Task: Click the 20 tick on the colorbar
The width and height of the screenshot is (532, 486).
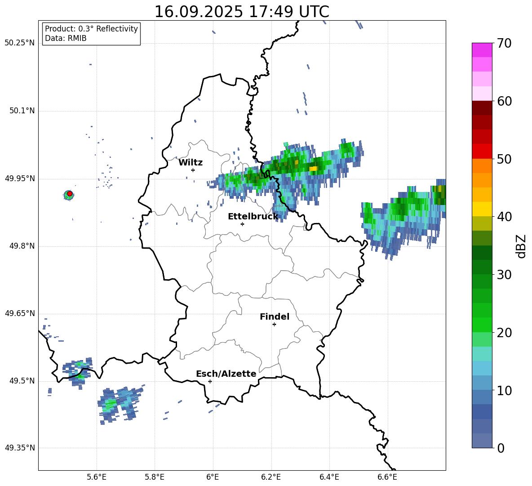Action: click(x=504, y=333)
